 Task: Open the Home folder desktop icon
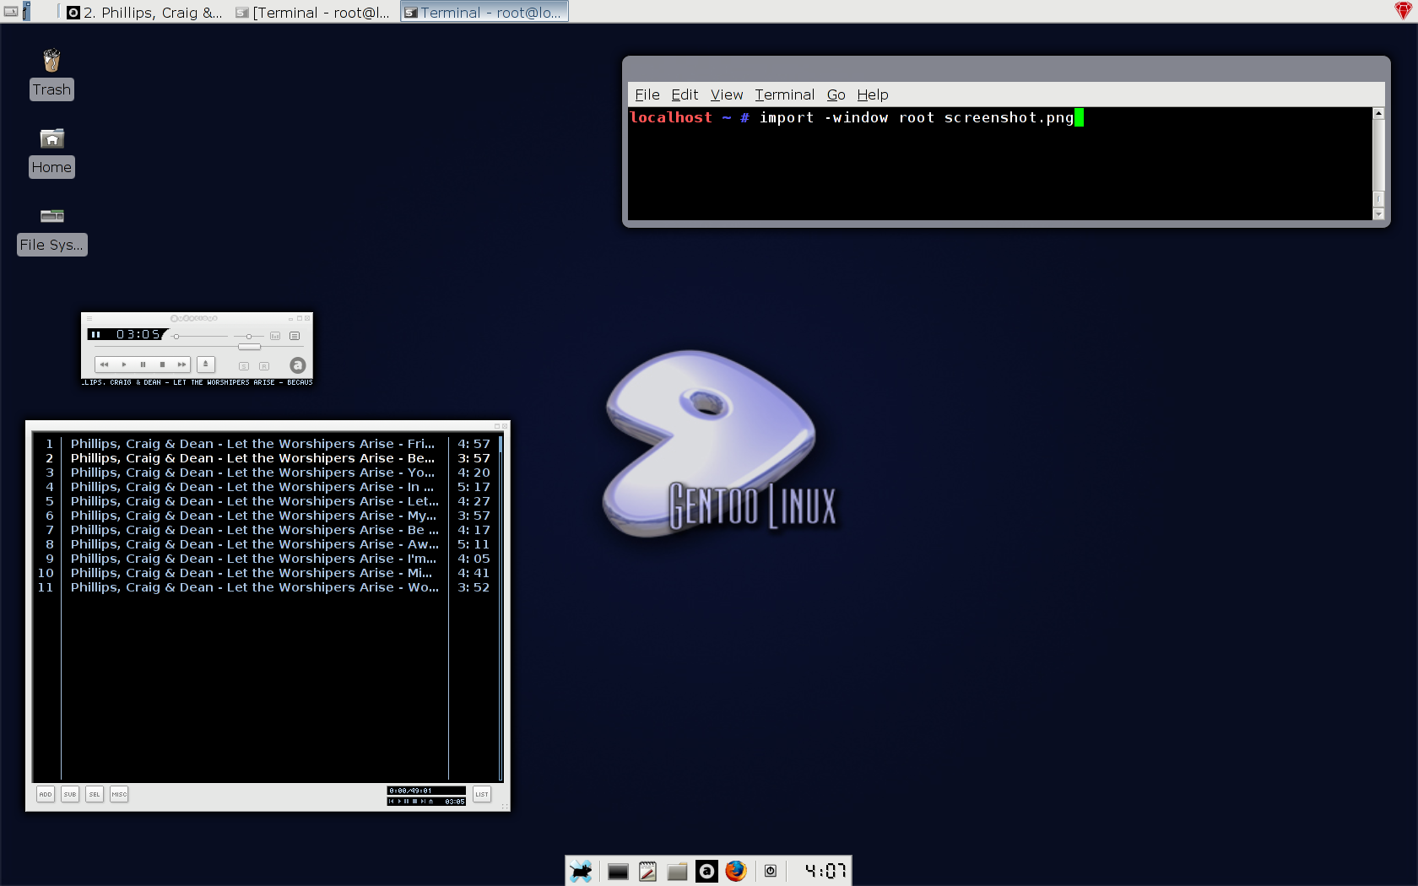click(51, 153)
